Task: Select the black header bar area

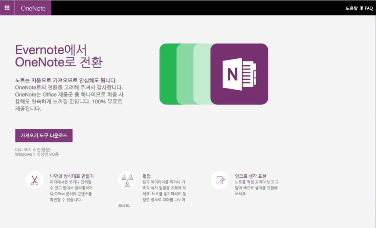Action: [202, 7]
